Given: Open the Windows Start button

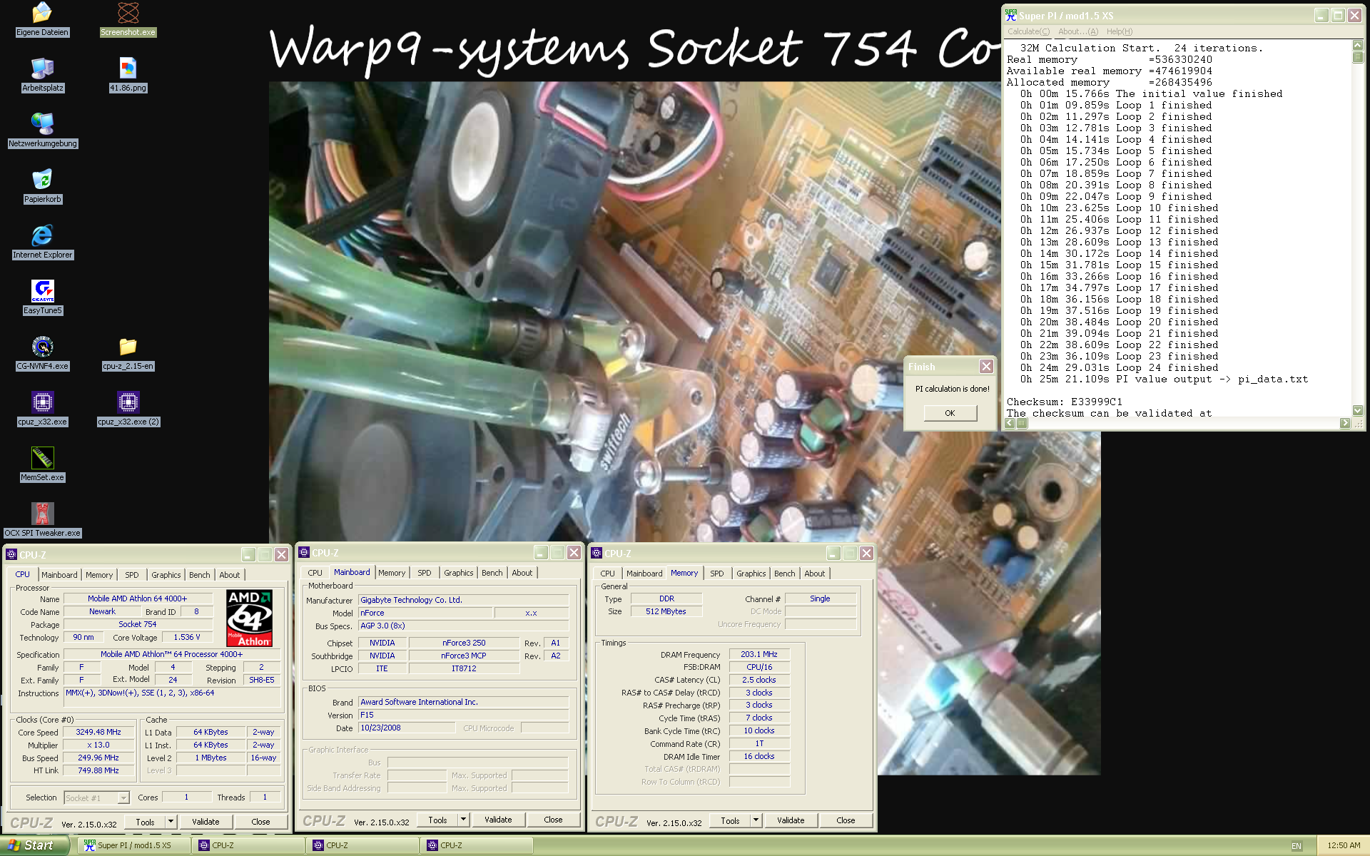Looking at the screenshot, I should [x=34, y=845].
